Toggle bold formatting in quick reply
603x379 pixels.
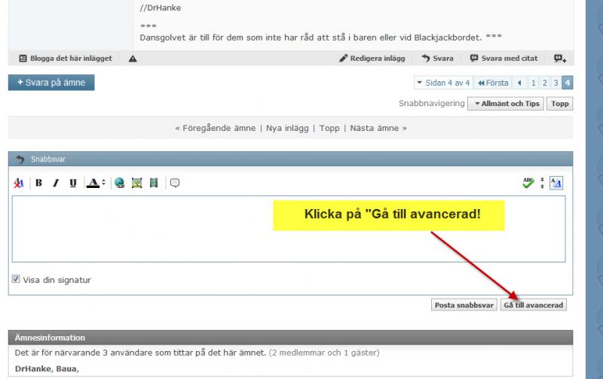point(38,183)
